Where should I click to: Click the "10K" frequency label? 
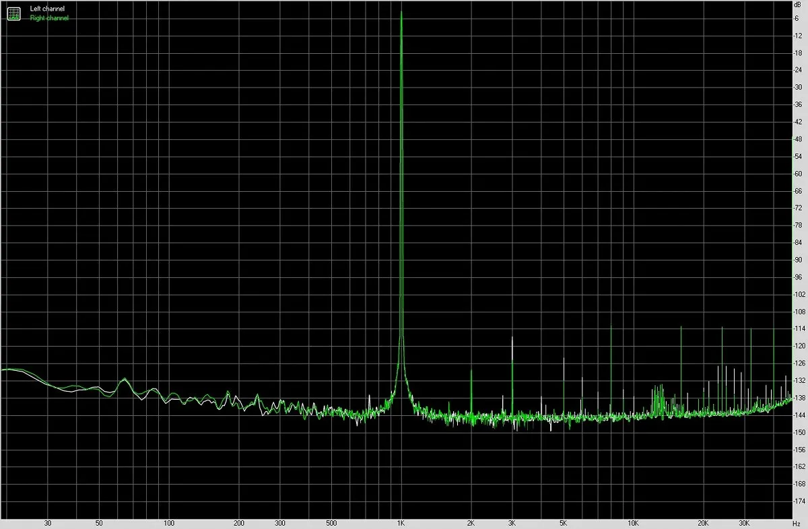[633, 523]
